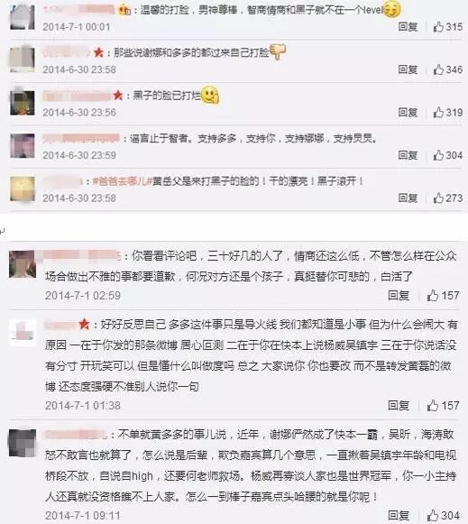Thumbs-up the comment from 2014-7-1 02:59
The image size is (468, 524).
click(433, 296)
